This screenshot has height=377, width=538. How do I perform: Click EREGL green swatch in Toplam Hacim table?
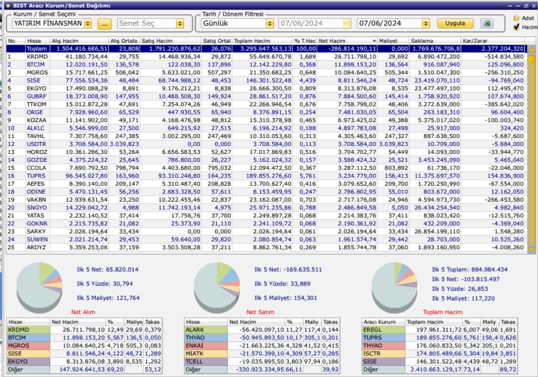point(384,330)
